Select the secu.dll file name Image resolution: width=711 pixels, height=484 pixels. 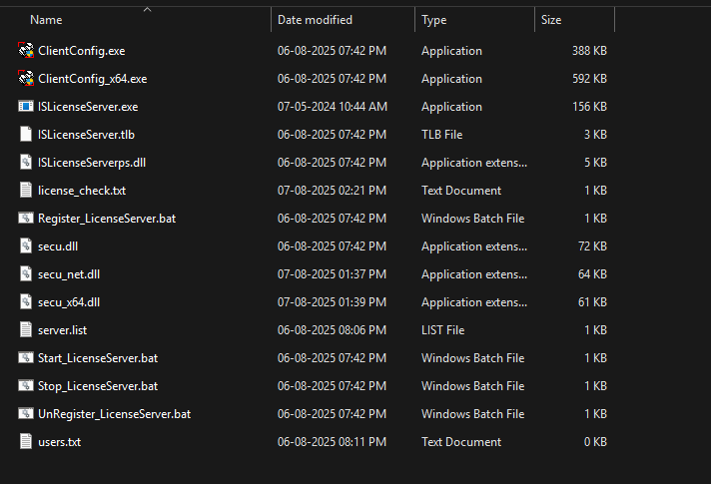click(58, 246)
